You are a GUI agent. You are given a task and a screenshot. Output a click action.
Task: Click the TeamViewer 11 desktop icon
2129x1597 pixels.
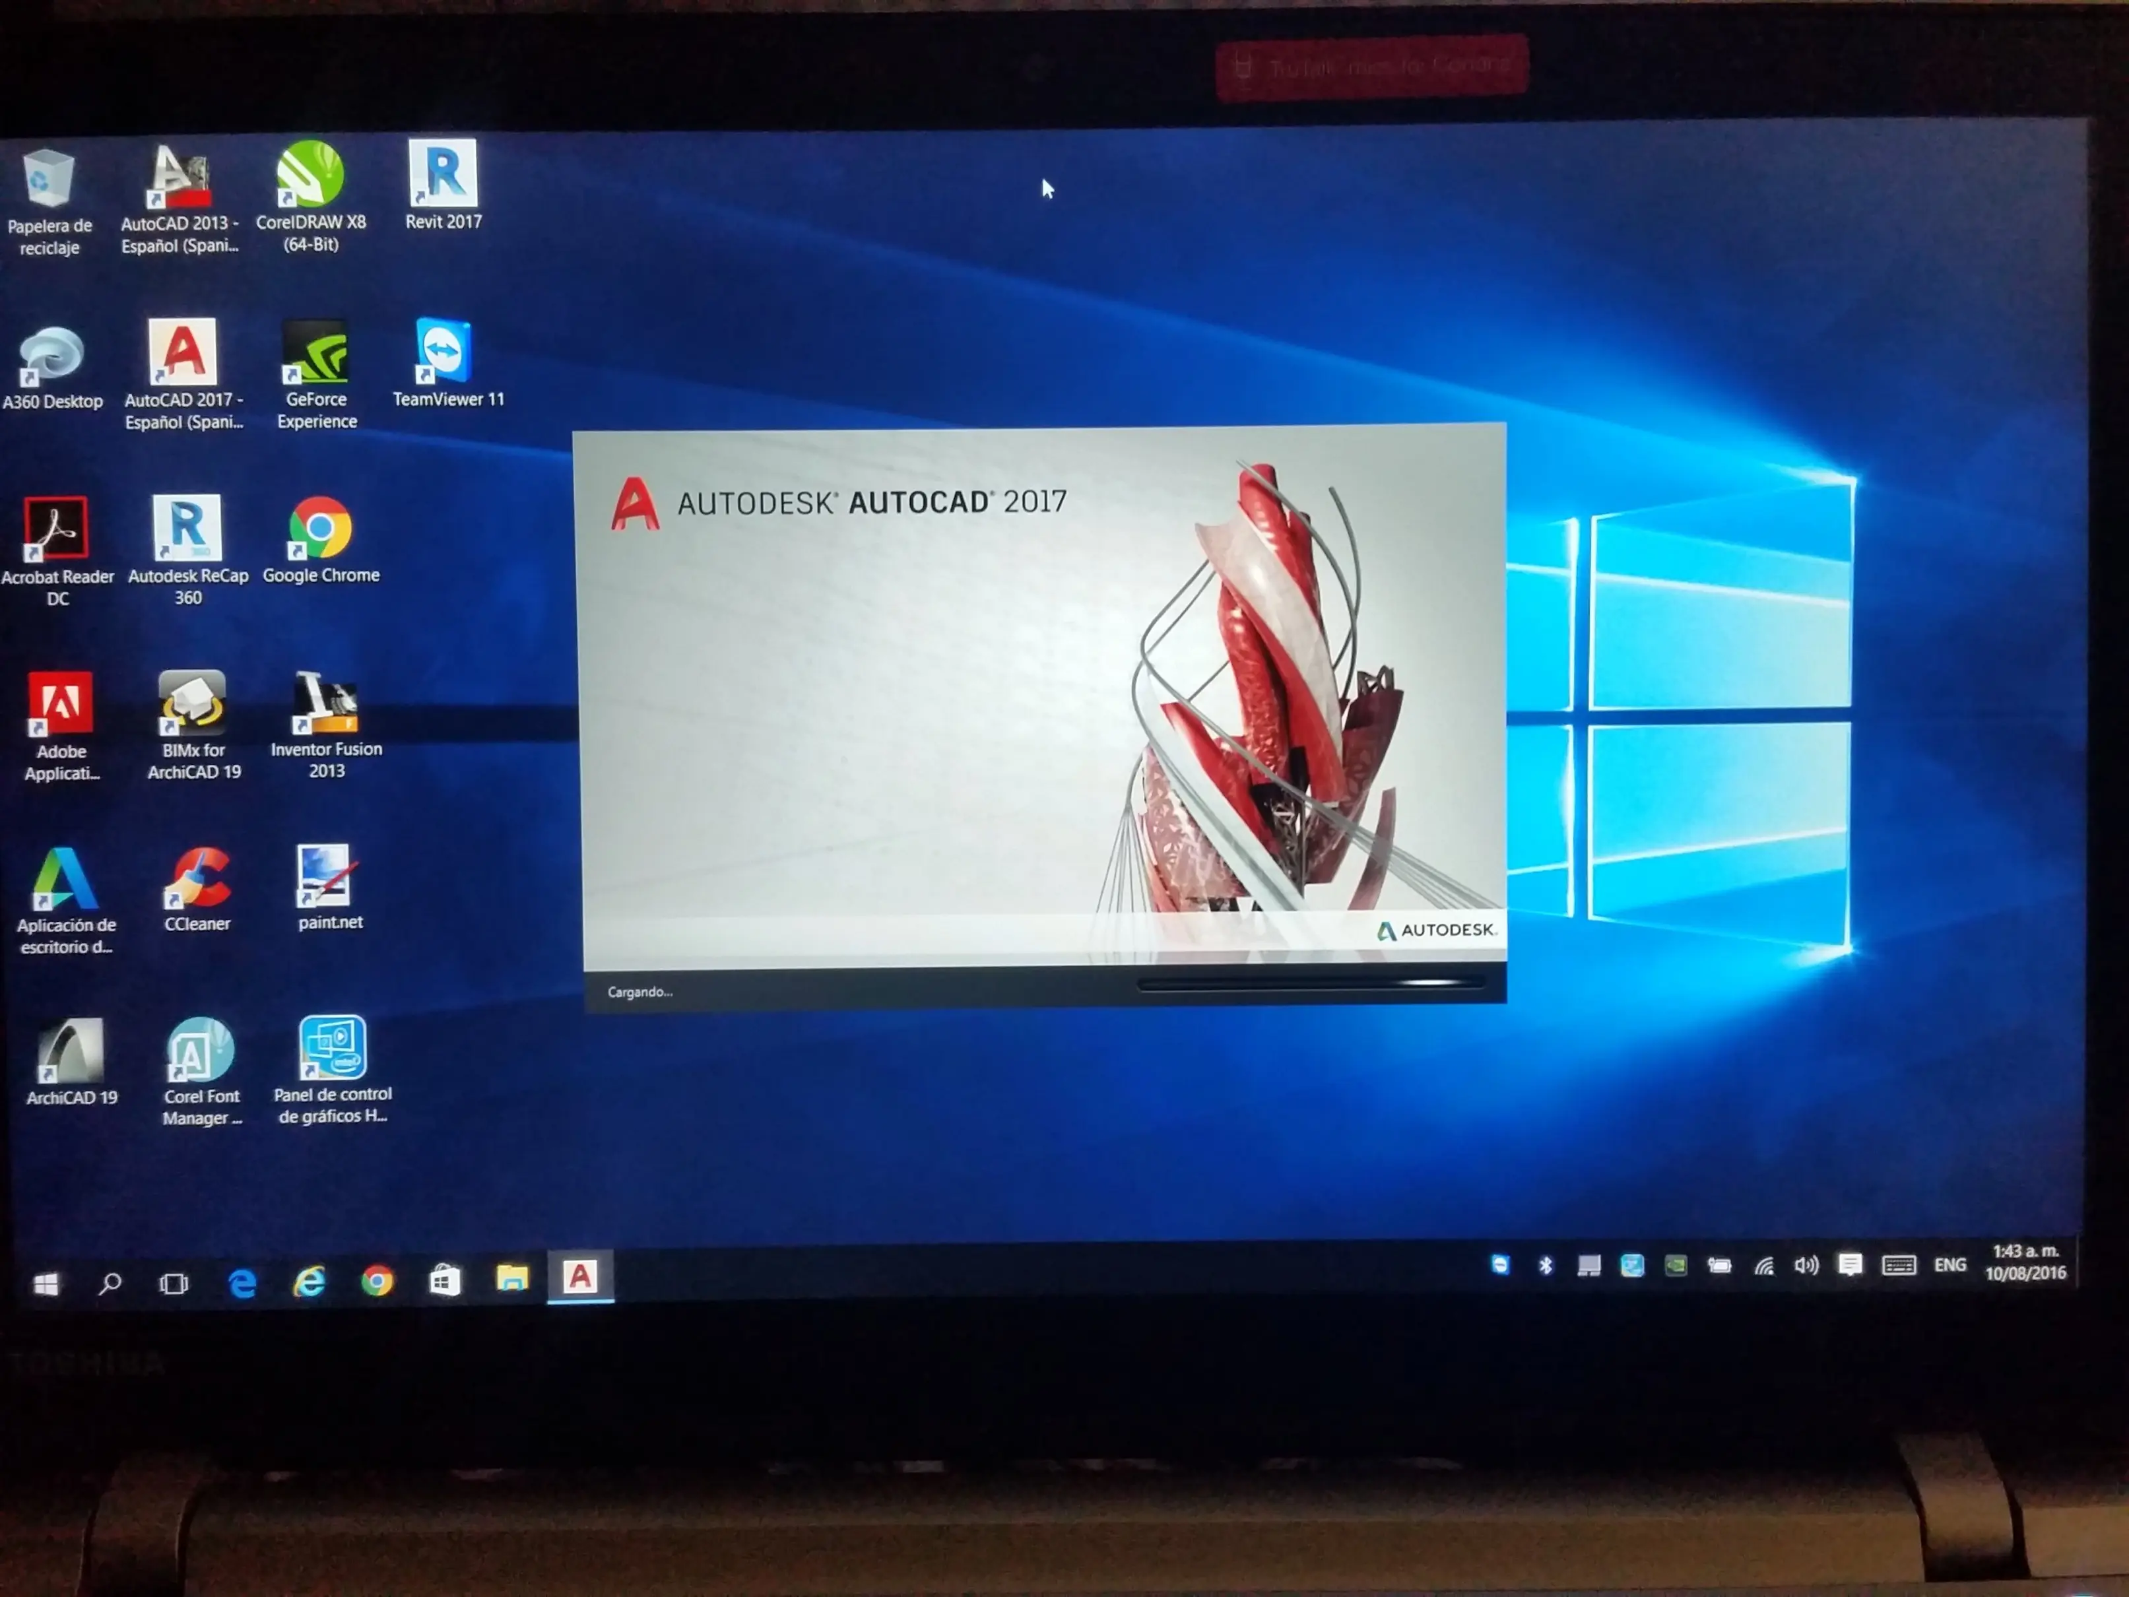pyautogui.click(x=447, y=363)
